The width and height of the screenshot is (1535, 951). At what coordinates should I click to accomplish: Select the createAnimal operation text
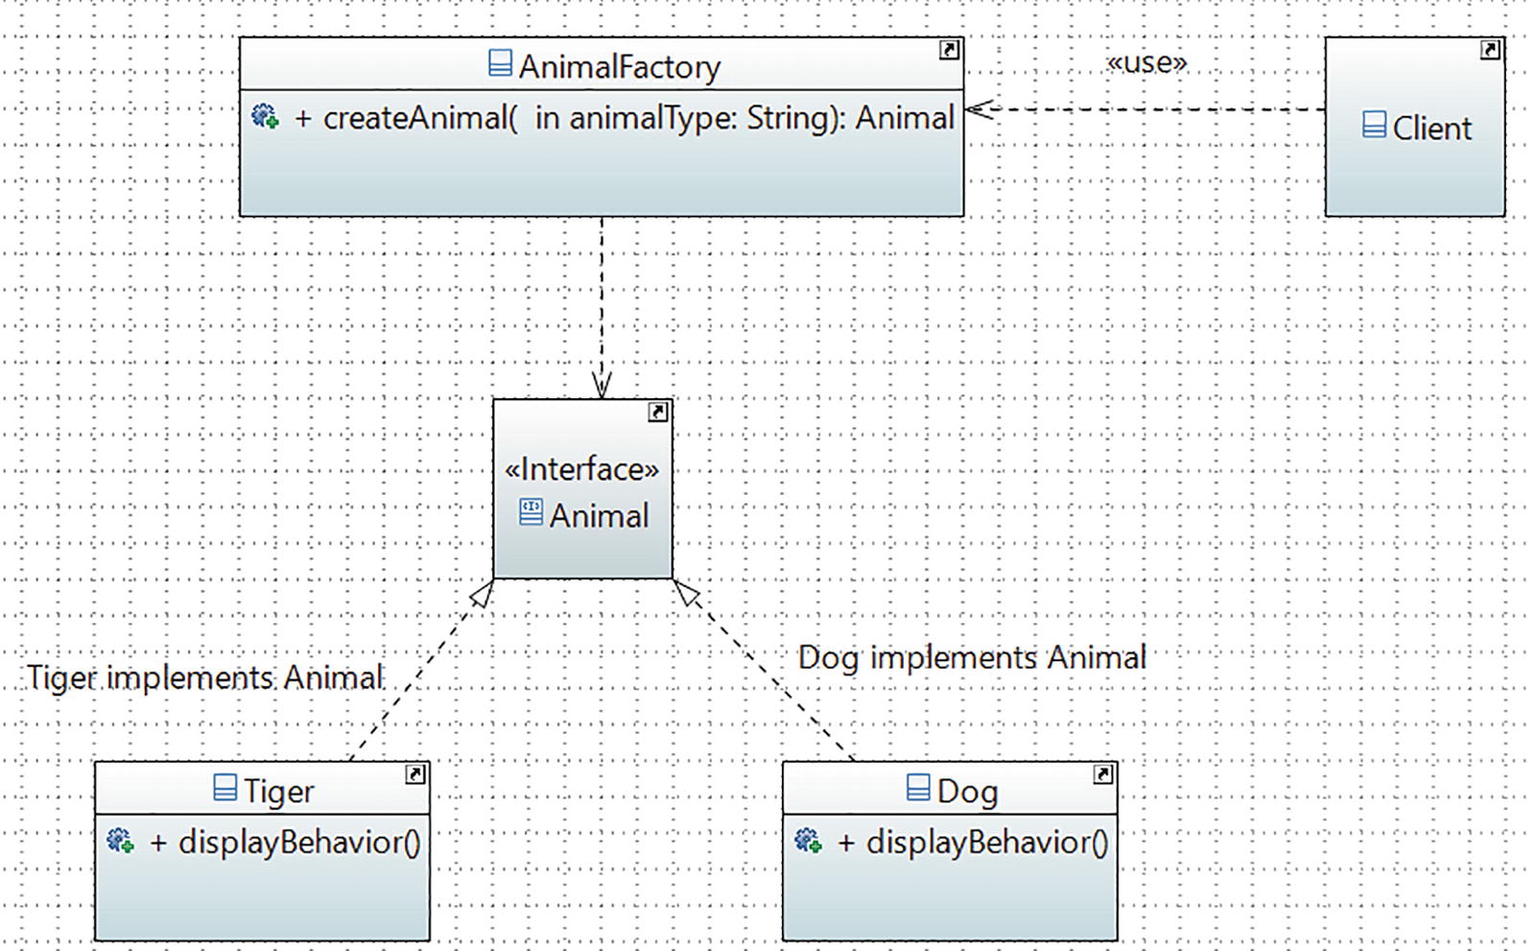pyautogui.click(x=625, y=118)
